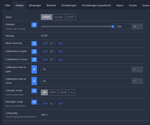This screenshot has height=125, width=150.
Task: Refresh the Calibration to open setting
Action: tap(34, 51)
